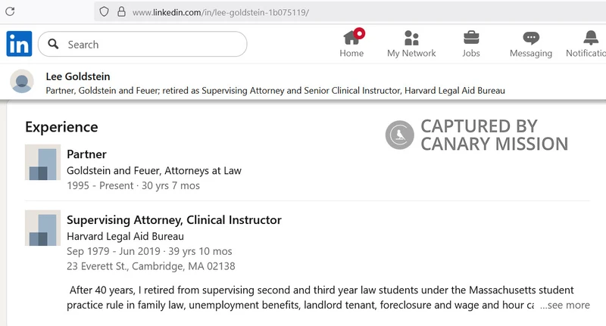The height and width of the screenshot is (326, 606).
Task: Click the shield tracking protection icon
Action: pyautogui.click(x=104, y=11)
